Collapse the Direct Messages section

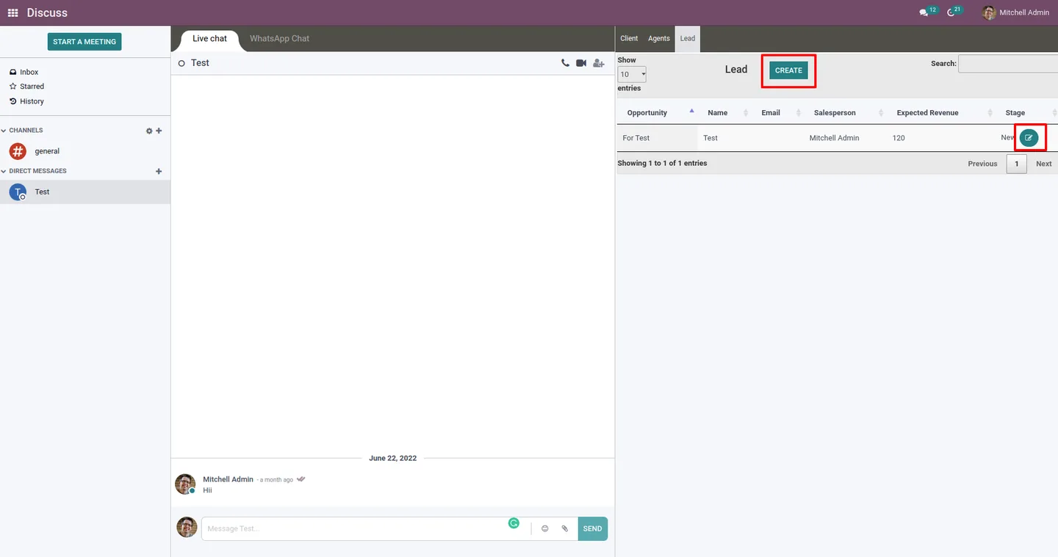point(4,171)
